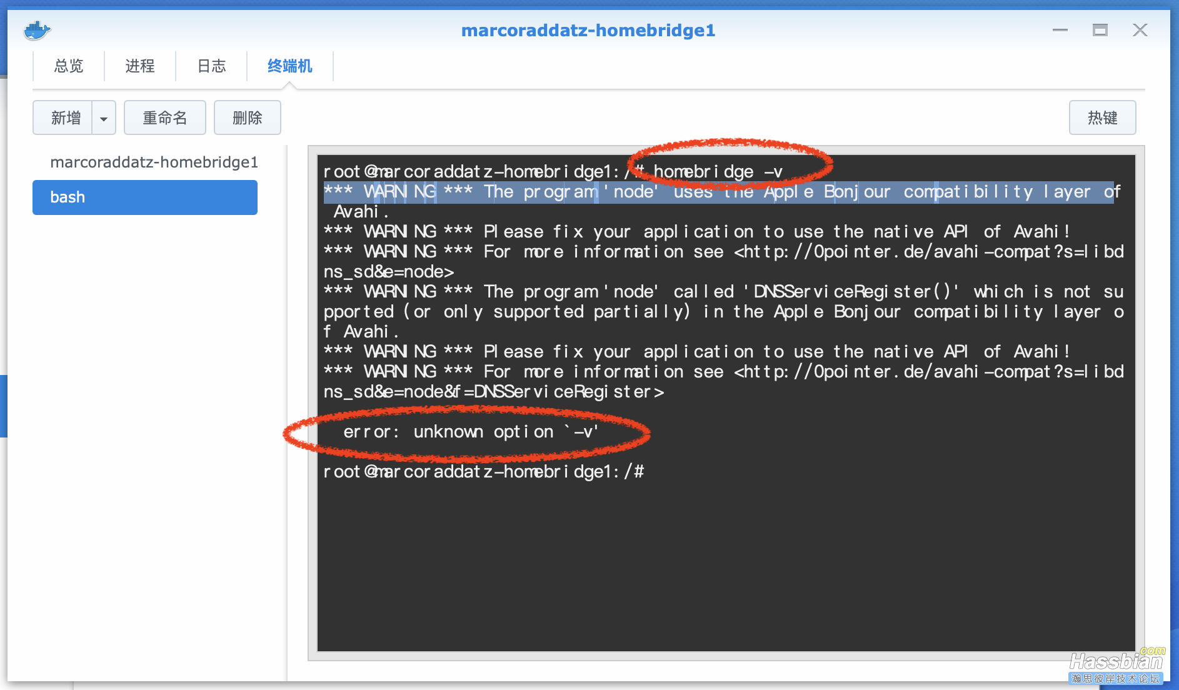Select marcoraddatz-homebridge1 in the terminal list
The image size is (1179, 690).
(154, 162)
